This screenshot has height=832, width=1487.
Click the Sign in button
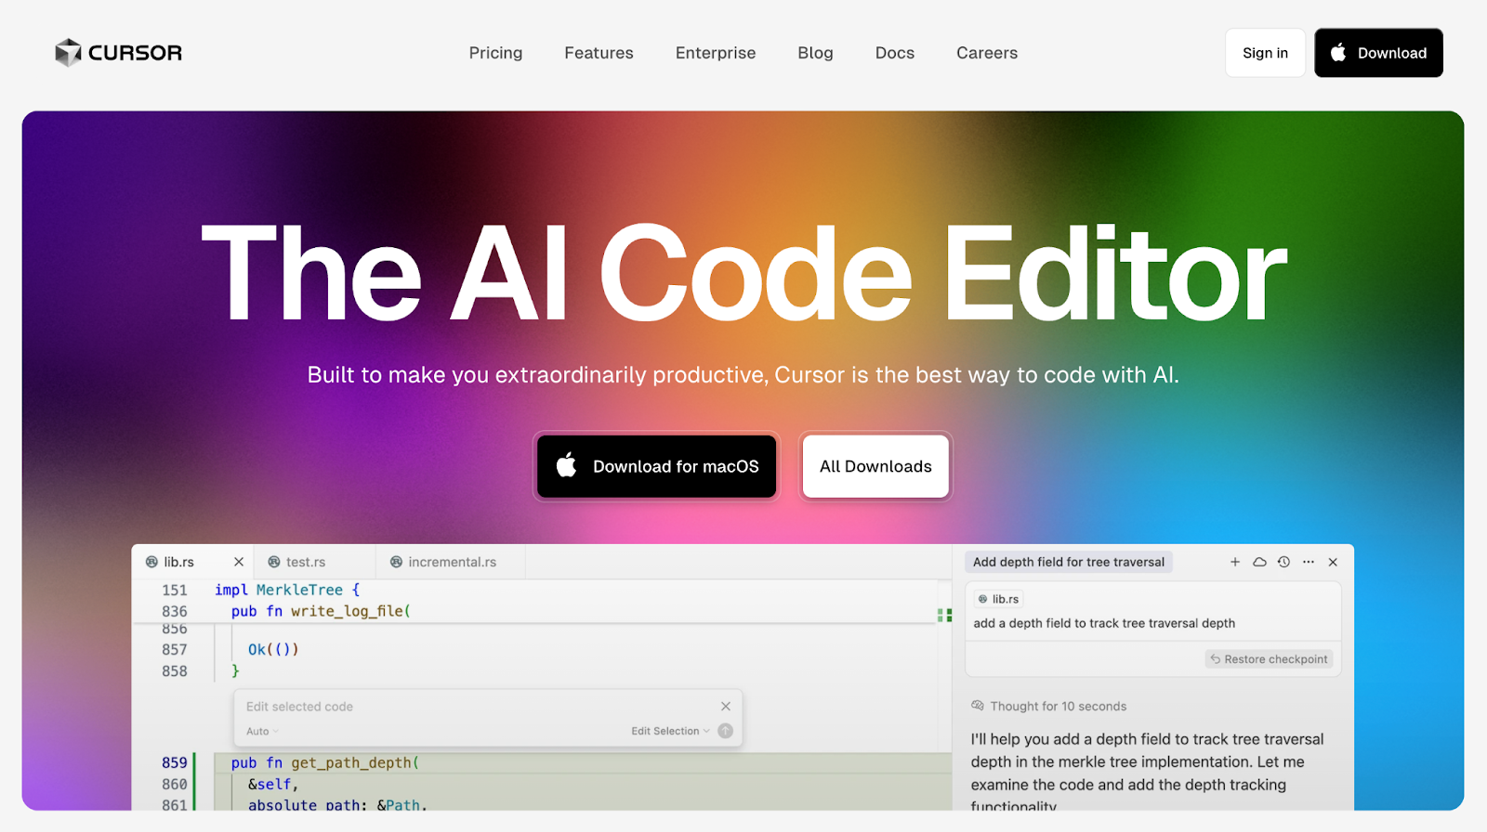(1265, 53)
